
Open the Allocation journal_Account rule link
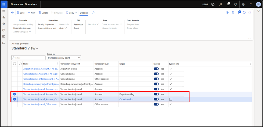coord(41,69)
